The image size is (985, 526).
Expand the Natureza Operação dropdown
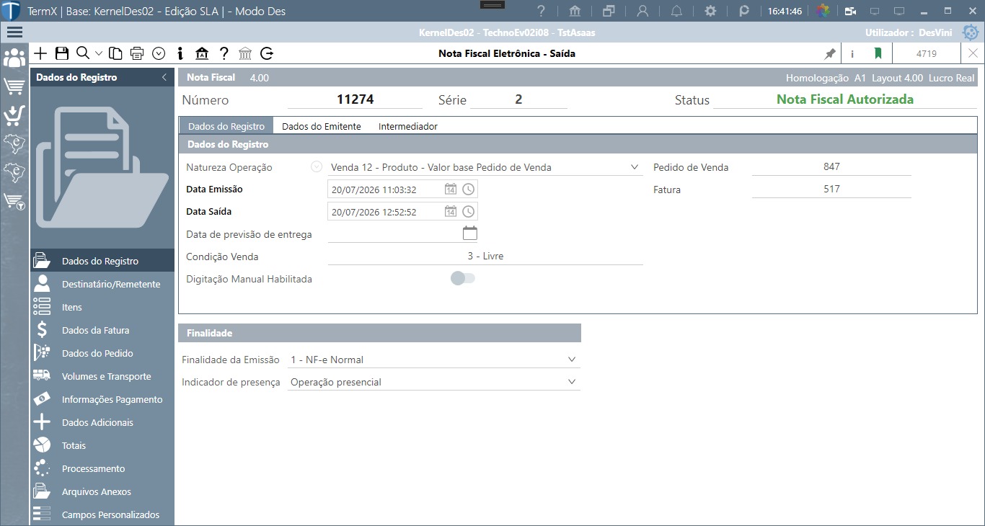635,167
